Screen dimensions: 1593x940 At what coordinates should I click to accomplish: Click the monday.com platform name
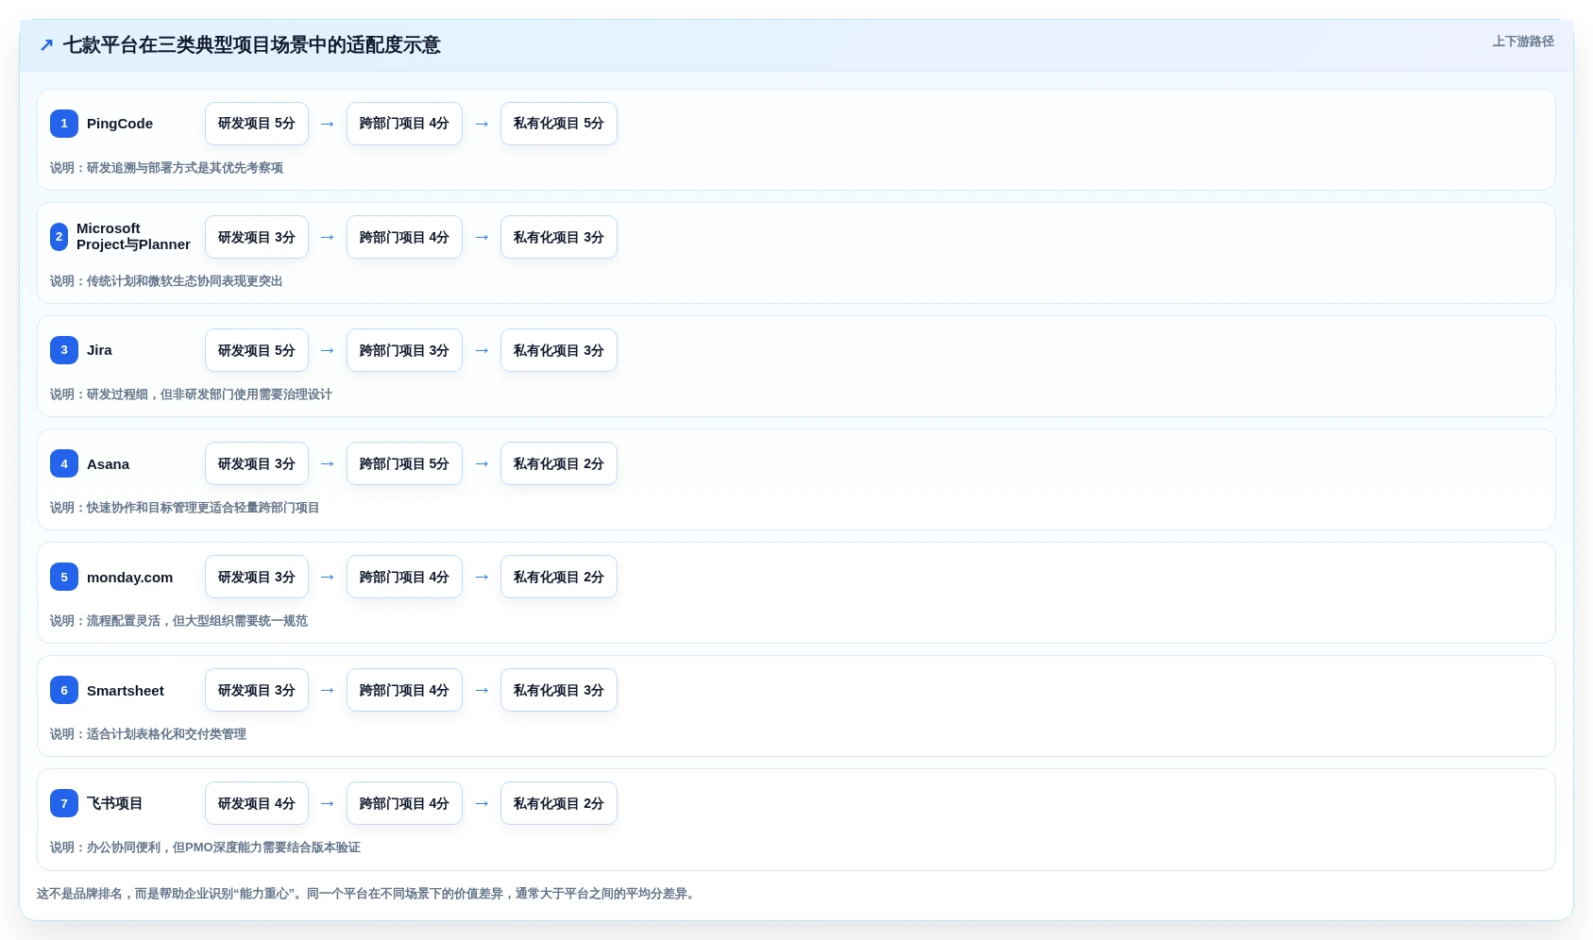129,578
